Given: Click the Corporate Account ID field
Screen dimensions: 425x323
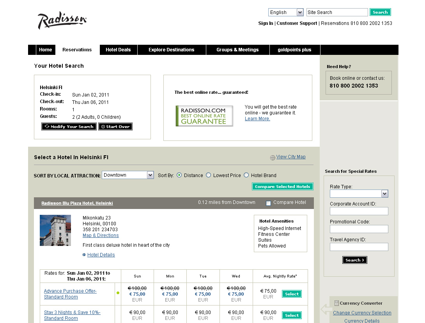Looking at the screenshot, I should click(359, 211).
